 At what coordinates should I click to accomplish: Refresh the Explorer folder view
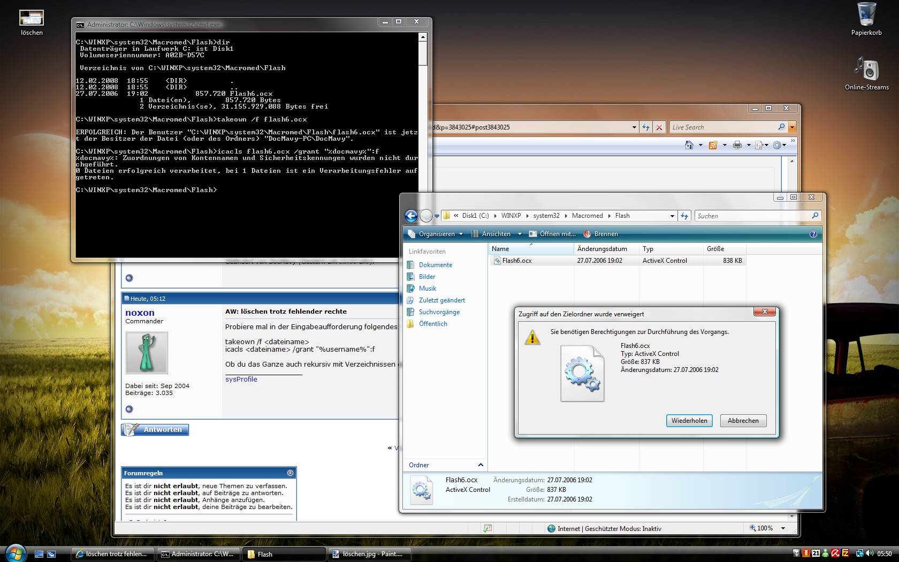point(684,216)
